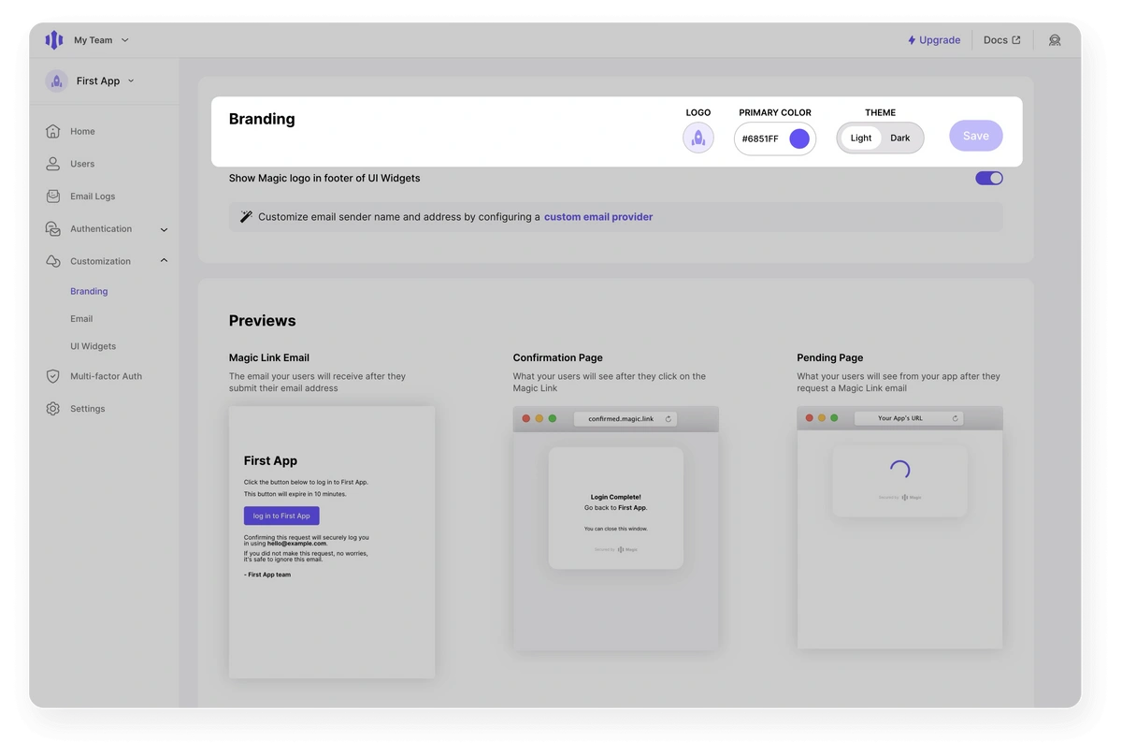
Task: Open the account avatar icon at top right
Action: tap(1055, 40)
